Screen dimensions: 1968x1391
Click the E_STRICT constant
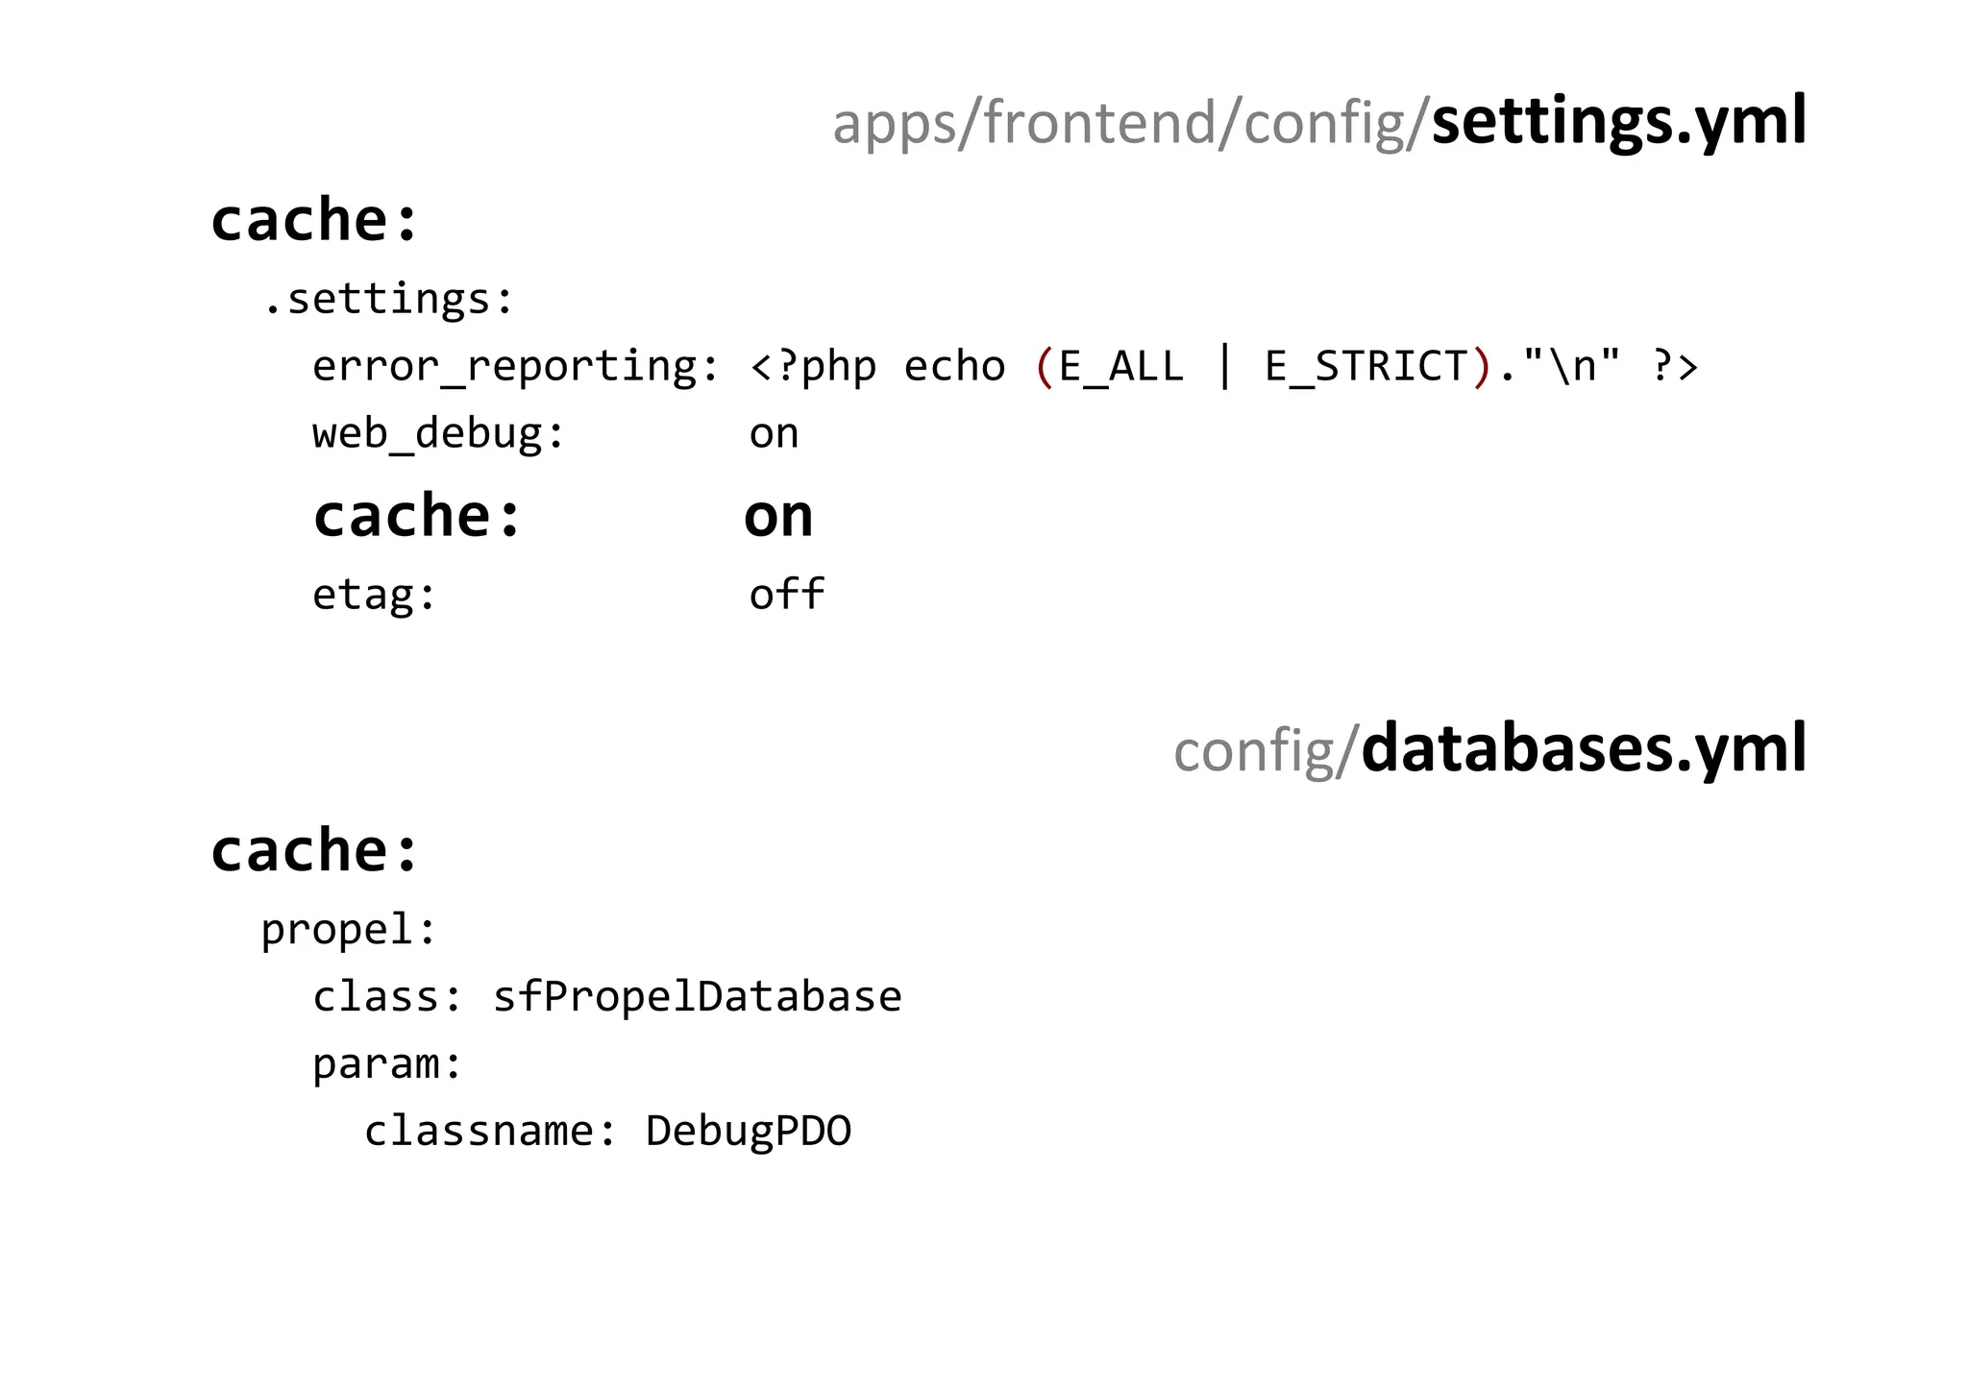pyautogui.click(x=1365, y=367)
